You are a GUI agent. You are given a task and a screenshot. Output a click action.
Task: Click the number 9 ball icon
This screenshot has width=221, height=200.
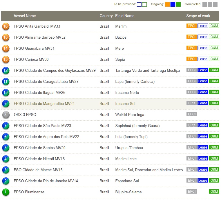tap(6, 104)
